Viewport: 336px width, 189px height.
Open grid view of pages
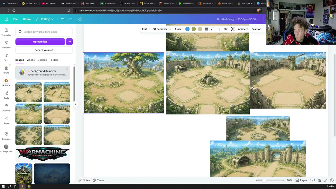[320, 180]
